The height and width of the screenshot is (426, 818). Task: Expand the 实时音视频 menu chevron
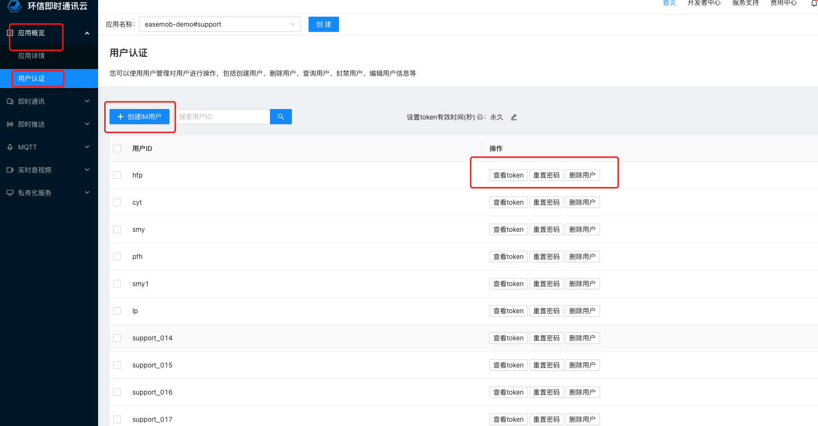tap(87, 170)
